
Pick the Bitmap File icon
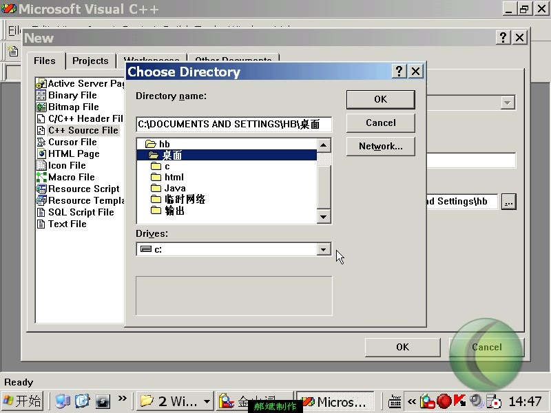pos(41,107)
